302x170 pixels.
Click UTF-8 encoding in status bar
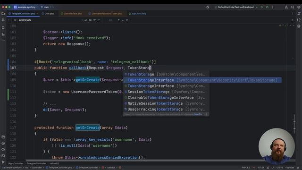point(279,168)
